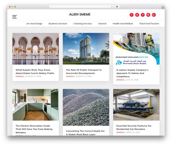Open The Kitchen Renovation Guide article
The height and width of the screenshot is (146, 172).
coord(34,129)
